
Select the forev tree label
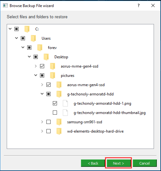[x=52, y=48]
